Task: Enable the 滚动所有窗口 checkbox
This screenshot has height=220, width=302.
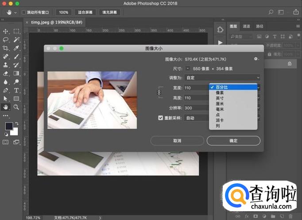Action: pyautogui.click(x=24, y=12)
